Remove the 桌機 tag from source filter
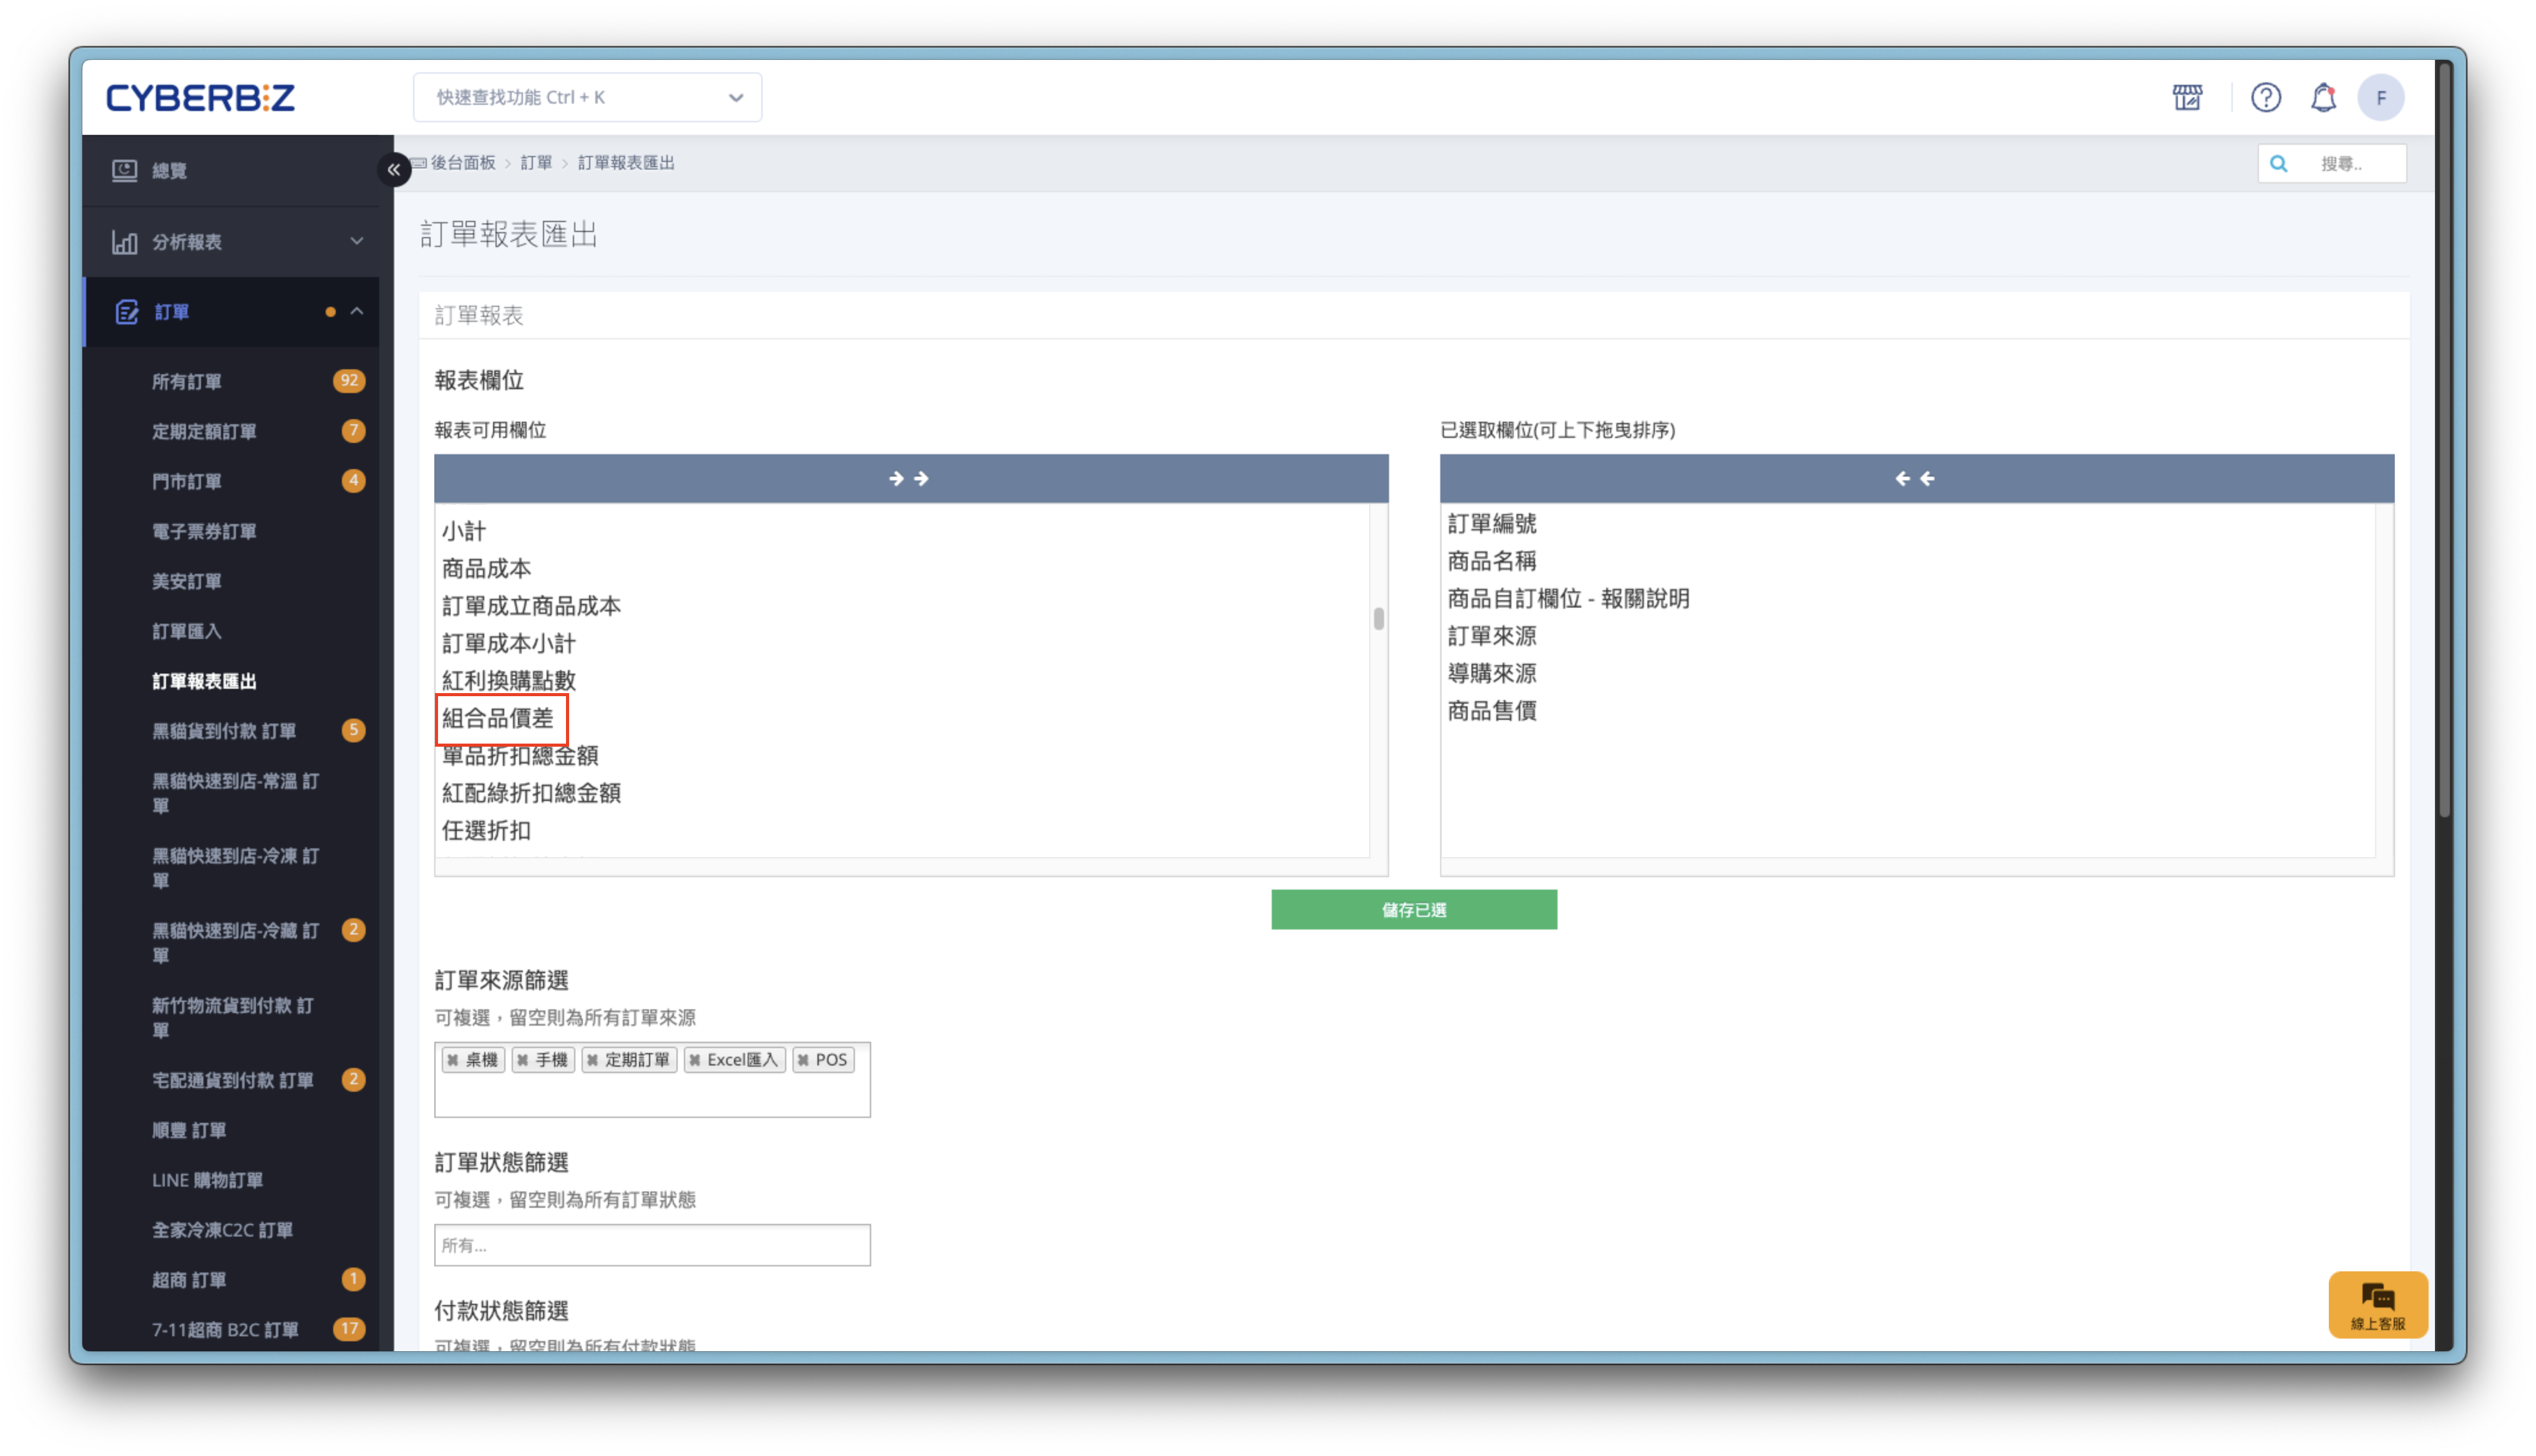The height and width of the screenshot is (1456, 2536). 453,1060
